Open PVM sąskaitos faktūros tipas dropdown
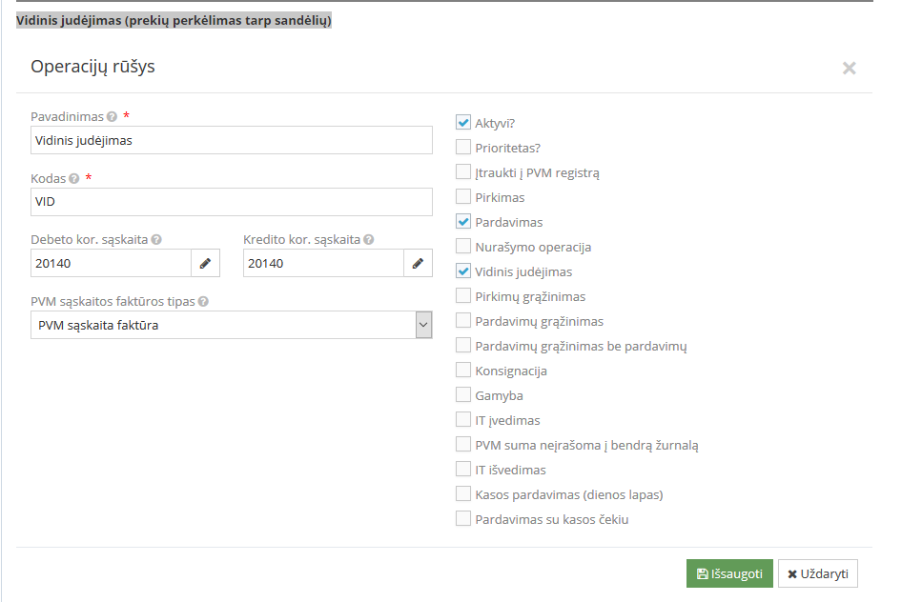 [x=232, y=326]
